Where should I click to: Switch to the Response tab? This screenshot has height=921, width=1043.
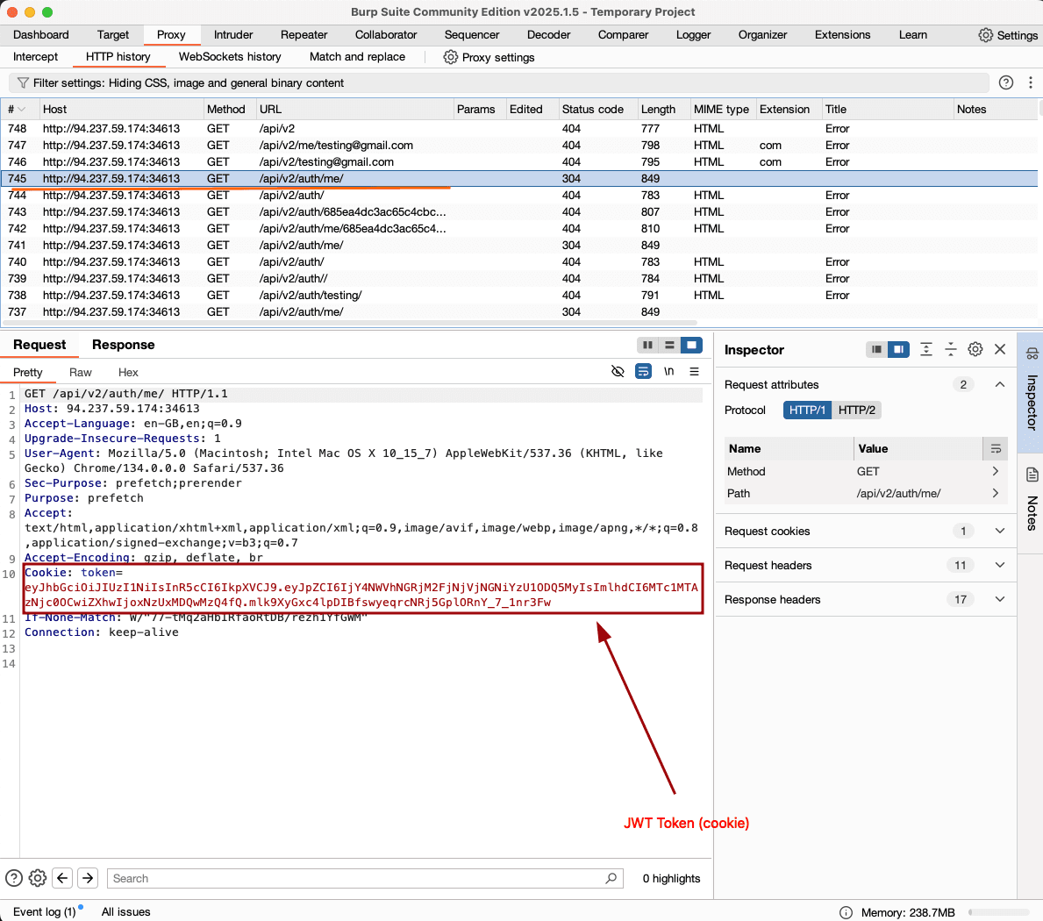tap(123, 345)
